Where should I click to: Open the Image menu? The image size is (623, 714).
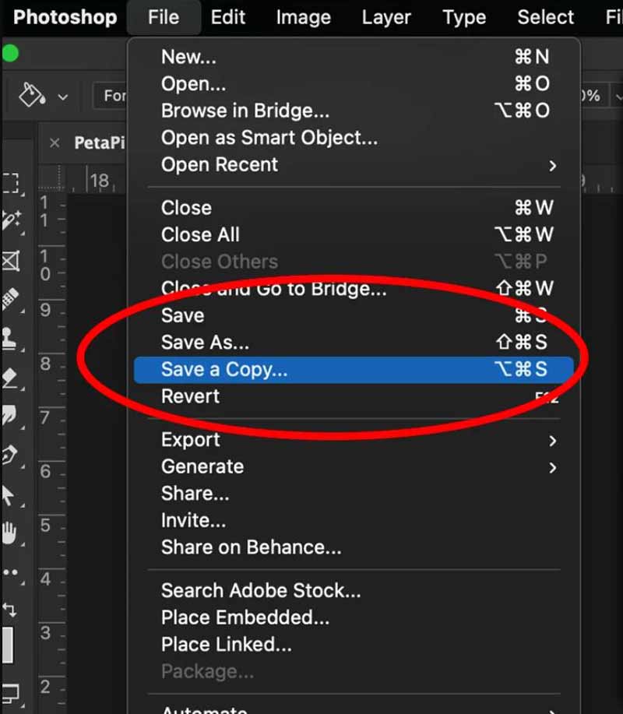pyautogui.click(x=303, y=17)
